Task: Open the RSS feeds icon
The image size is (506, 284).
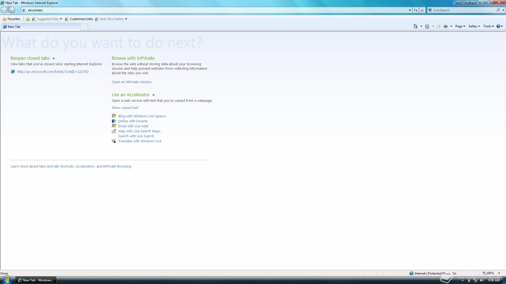Action: click(427, 26)
